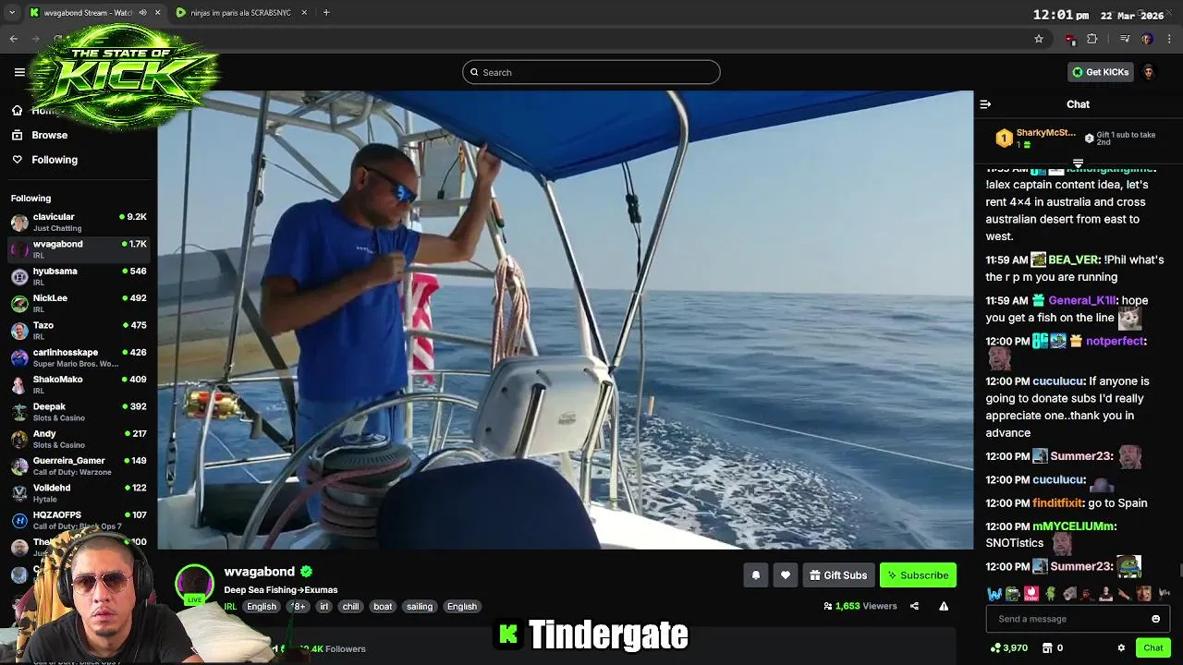Open NickLee channel in sidebar
Viewport: 1183px width, 665px height.
point(79,303)
